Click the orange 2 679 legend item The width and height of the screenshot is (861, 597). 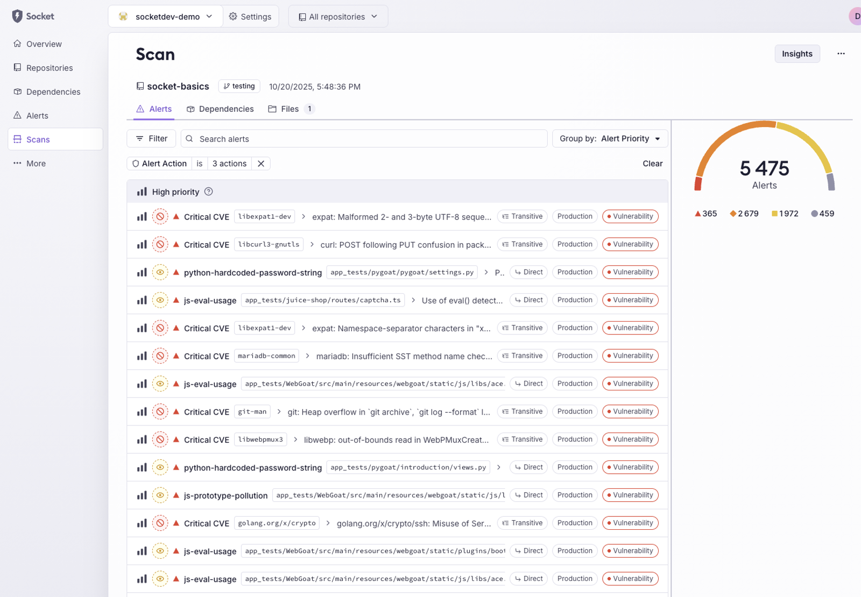point(744,214)
